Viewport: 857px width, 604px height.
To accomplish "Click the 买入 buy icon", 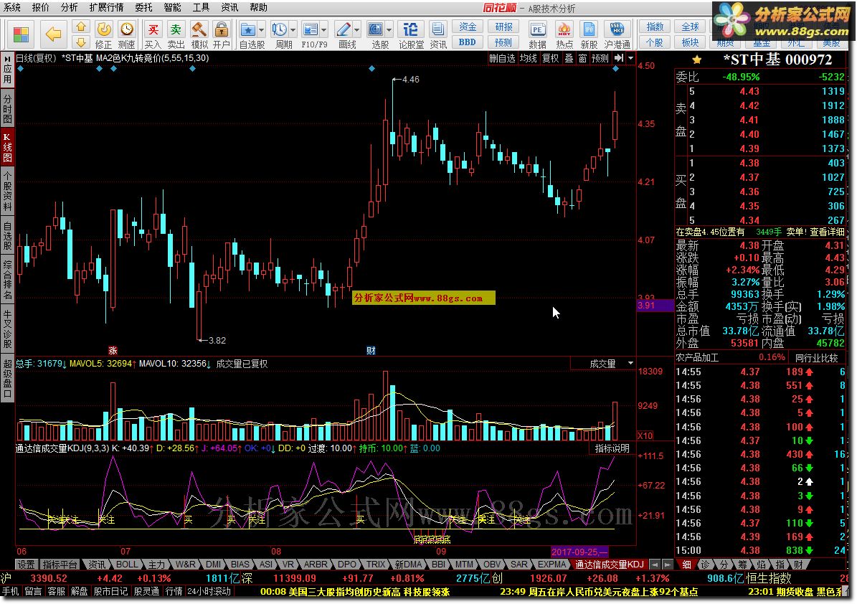I will (x=153, y=35).
